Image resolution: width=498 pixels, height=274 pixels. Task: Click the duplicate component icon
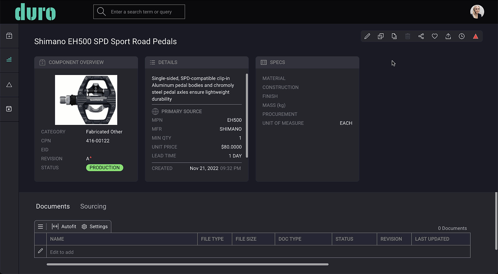381,36
